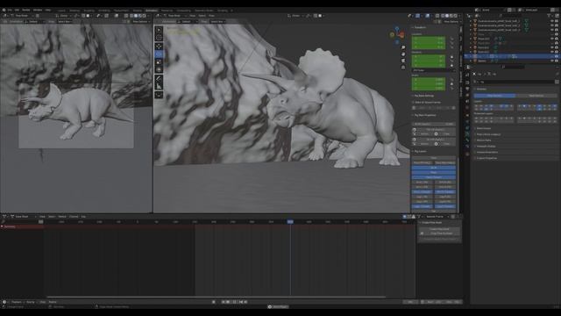Switch to the Layout workspace tab

coord(61,11)
